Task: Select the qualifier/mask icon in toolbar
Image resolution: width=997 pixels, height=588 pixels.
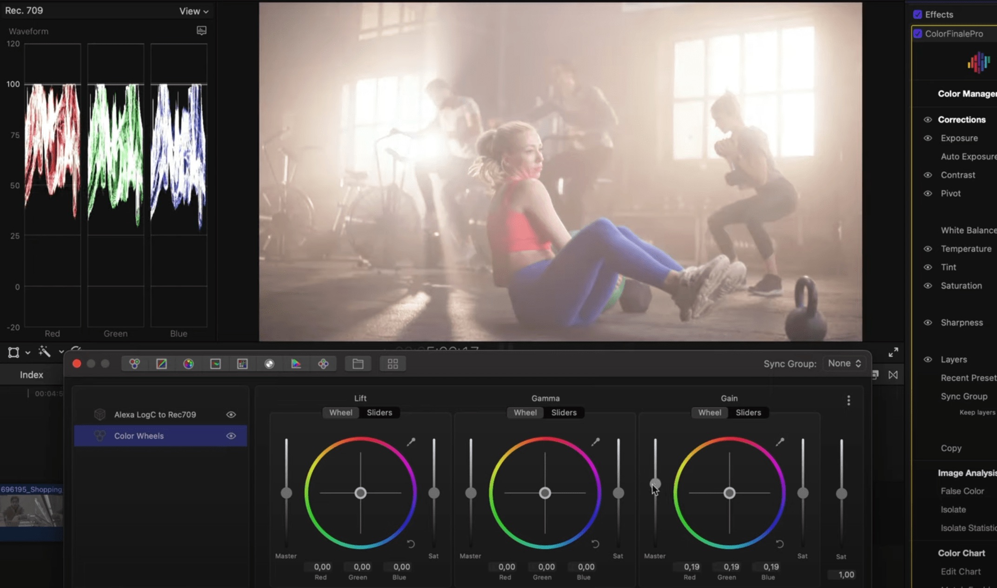Action: [269, 363]
